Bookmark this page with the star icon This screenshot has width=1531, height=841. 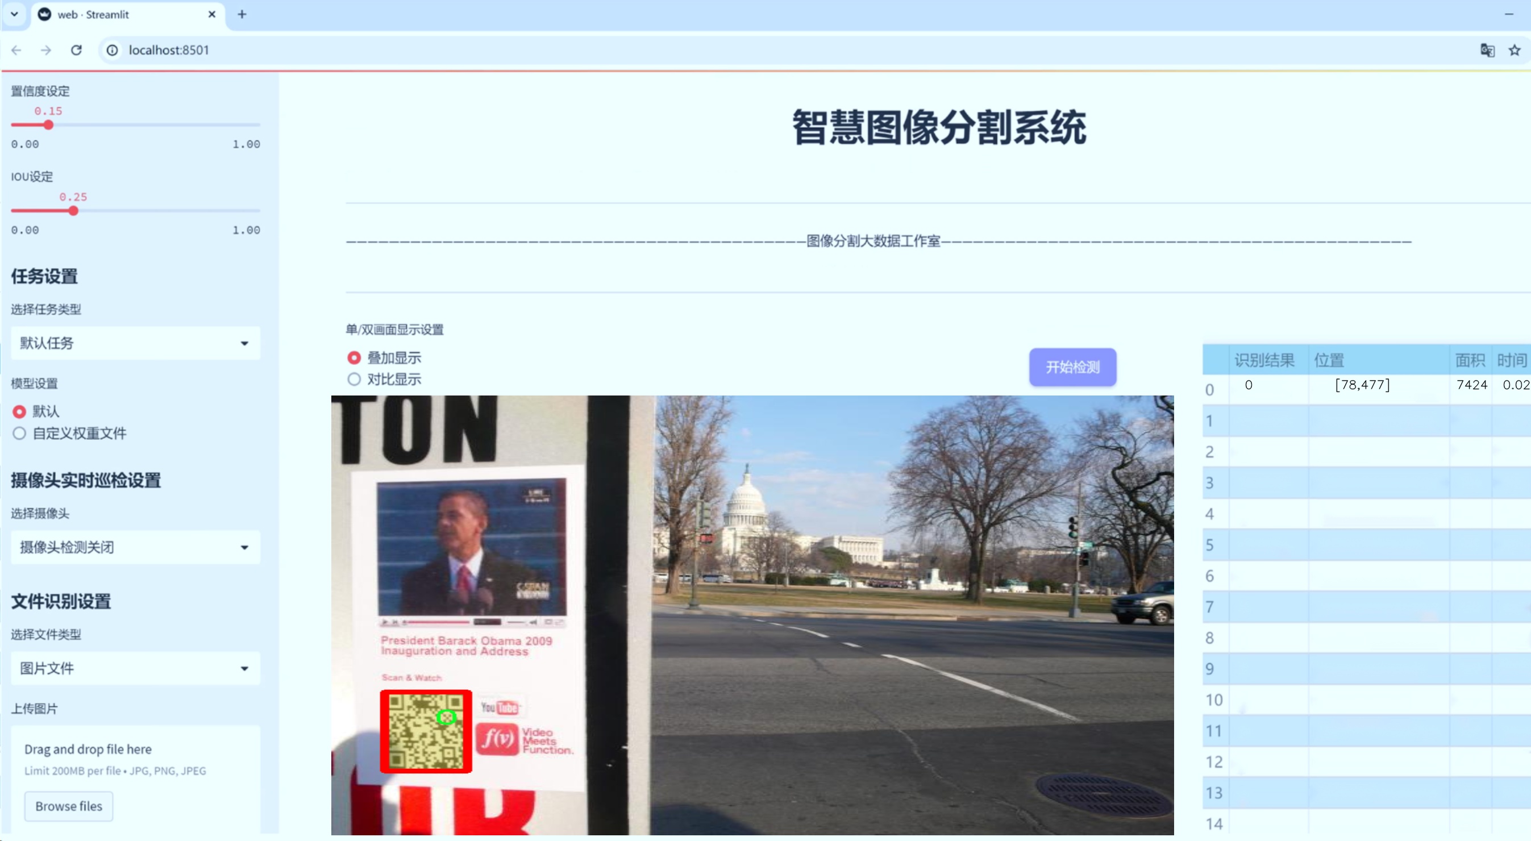coord(1515,50)
